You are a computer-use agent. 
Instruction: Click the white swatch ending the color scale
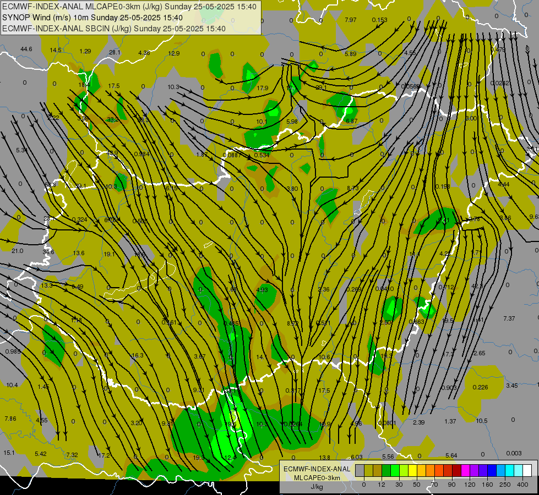[527, 470]
